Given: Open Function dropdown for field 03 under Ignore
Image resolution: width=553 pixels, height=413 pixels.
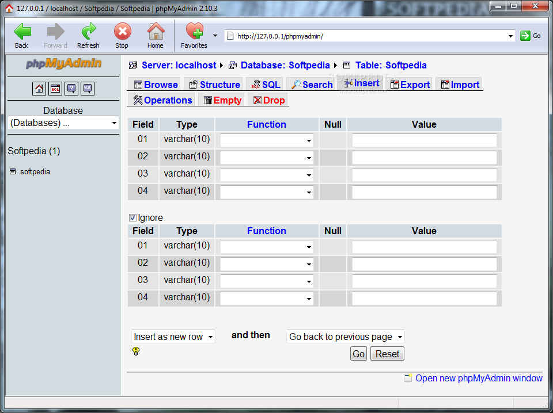Looking at the screenshot, I should click(x=267, y=281).
